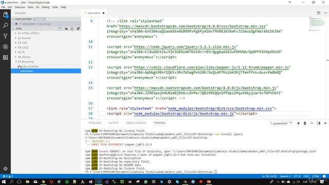This screenshot has height=185, width=329.
Task: Expand the 02-Emmet folder
Action: click(x=16, y=38)
